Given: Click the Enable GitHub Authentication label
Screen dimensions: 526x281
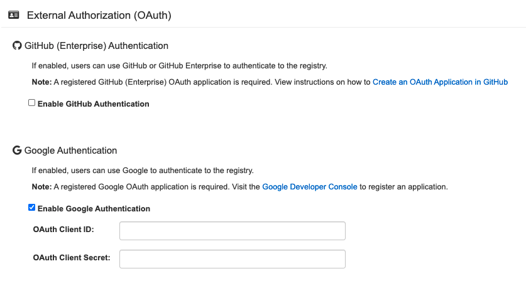Looking at the screenshot, I should (x=93, y=104).
